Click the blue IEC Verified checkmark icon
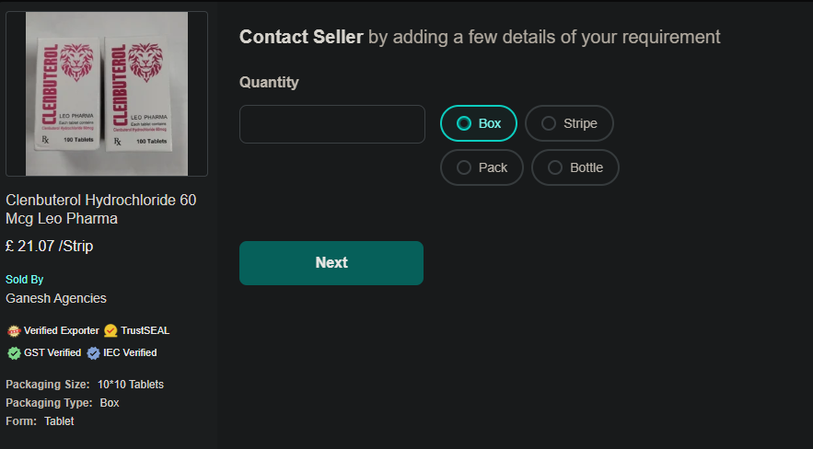813x449 pixels. (93, 352)
